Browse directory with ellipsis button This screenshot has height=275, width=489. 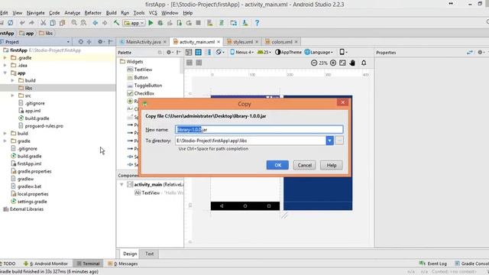(339, 141)
